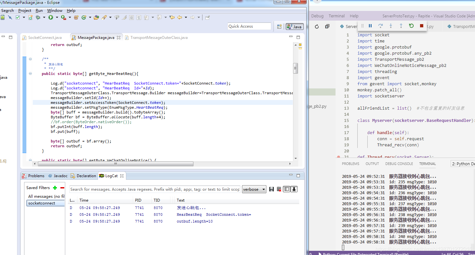Click the New Java Package icon
Viewport: 475px width, 255px height.
pos(76,17)
